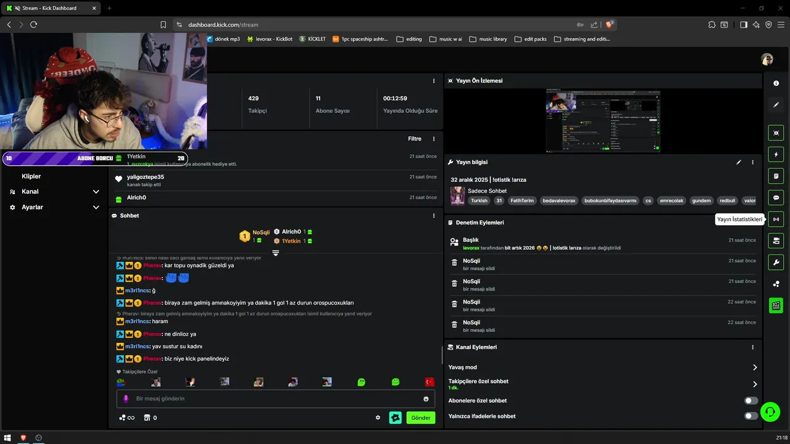The width and height of the screenshot is (790, 444).
Task: Collapse the pinned gifters leaderboard arrow
Action: pyautogui.click(x=275, y=253)
